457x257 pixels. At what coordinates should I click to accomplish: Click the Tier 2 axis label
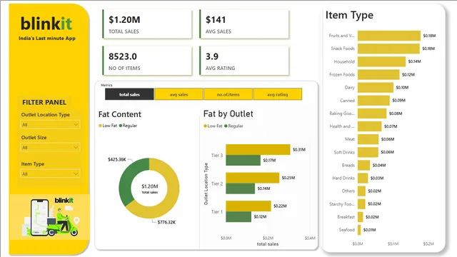[217, 183]
